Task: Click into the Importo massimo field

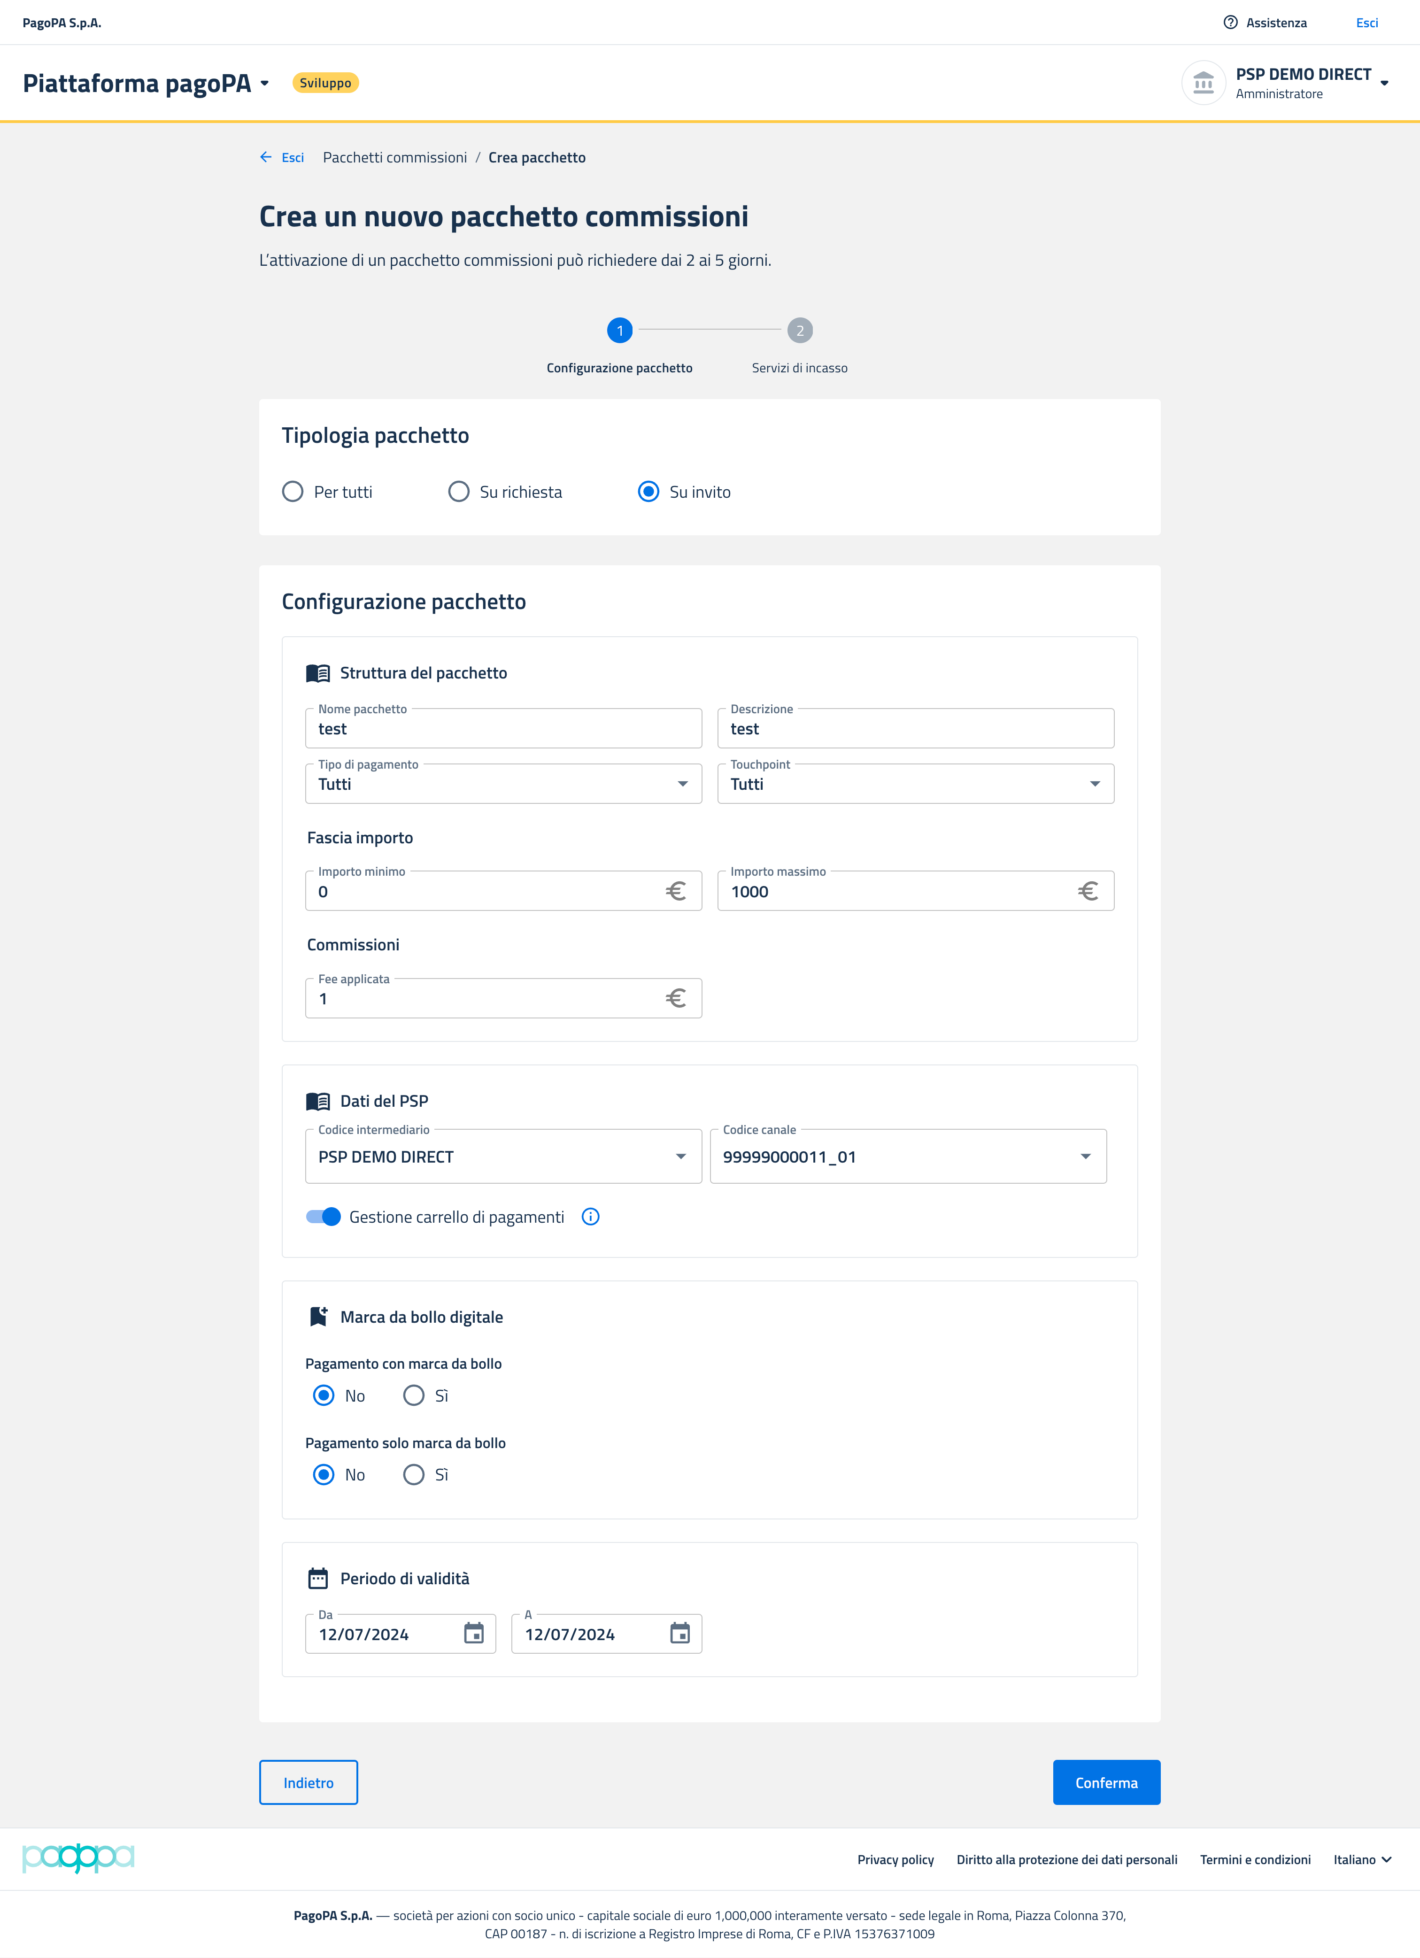Action: tap(898, 892)
